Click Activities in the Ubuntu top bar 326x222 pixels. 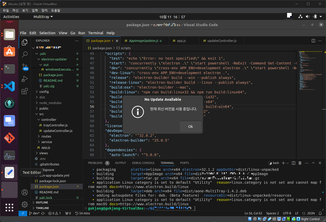11,17
